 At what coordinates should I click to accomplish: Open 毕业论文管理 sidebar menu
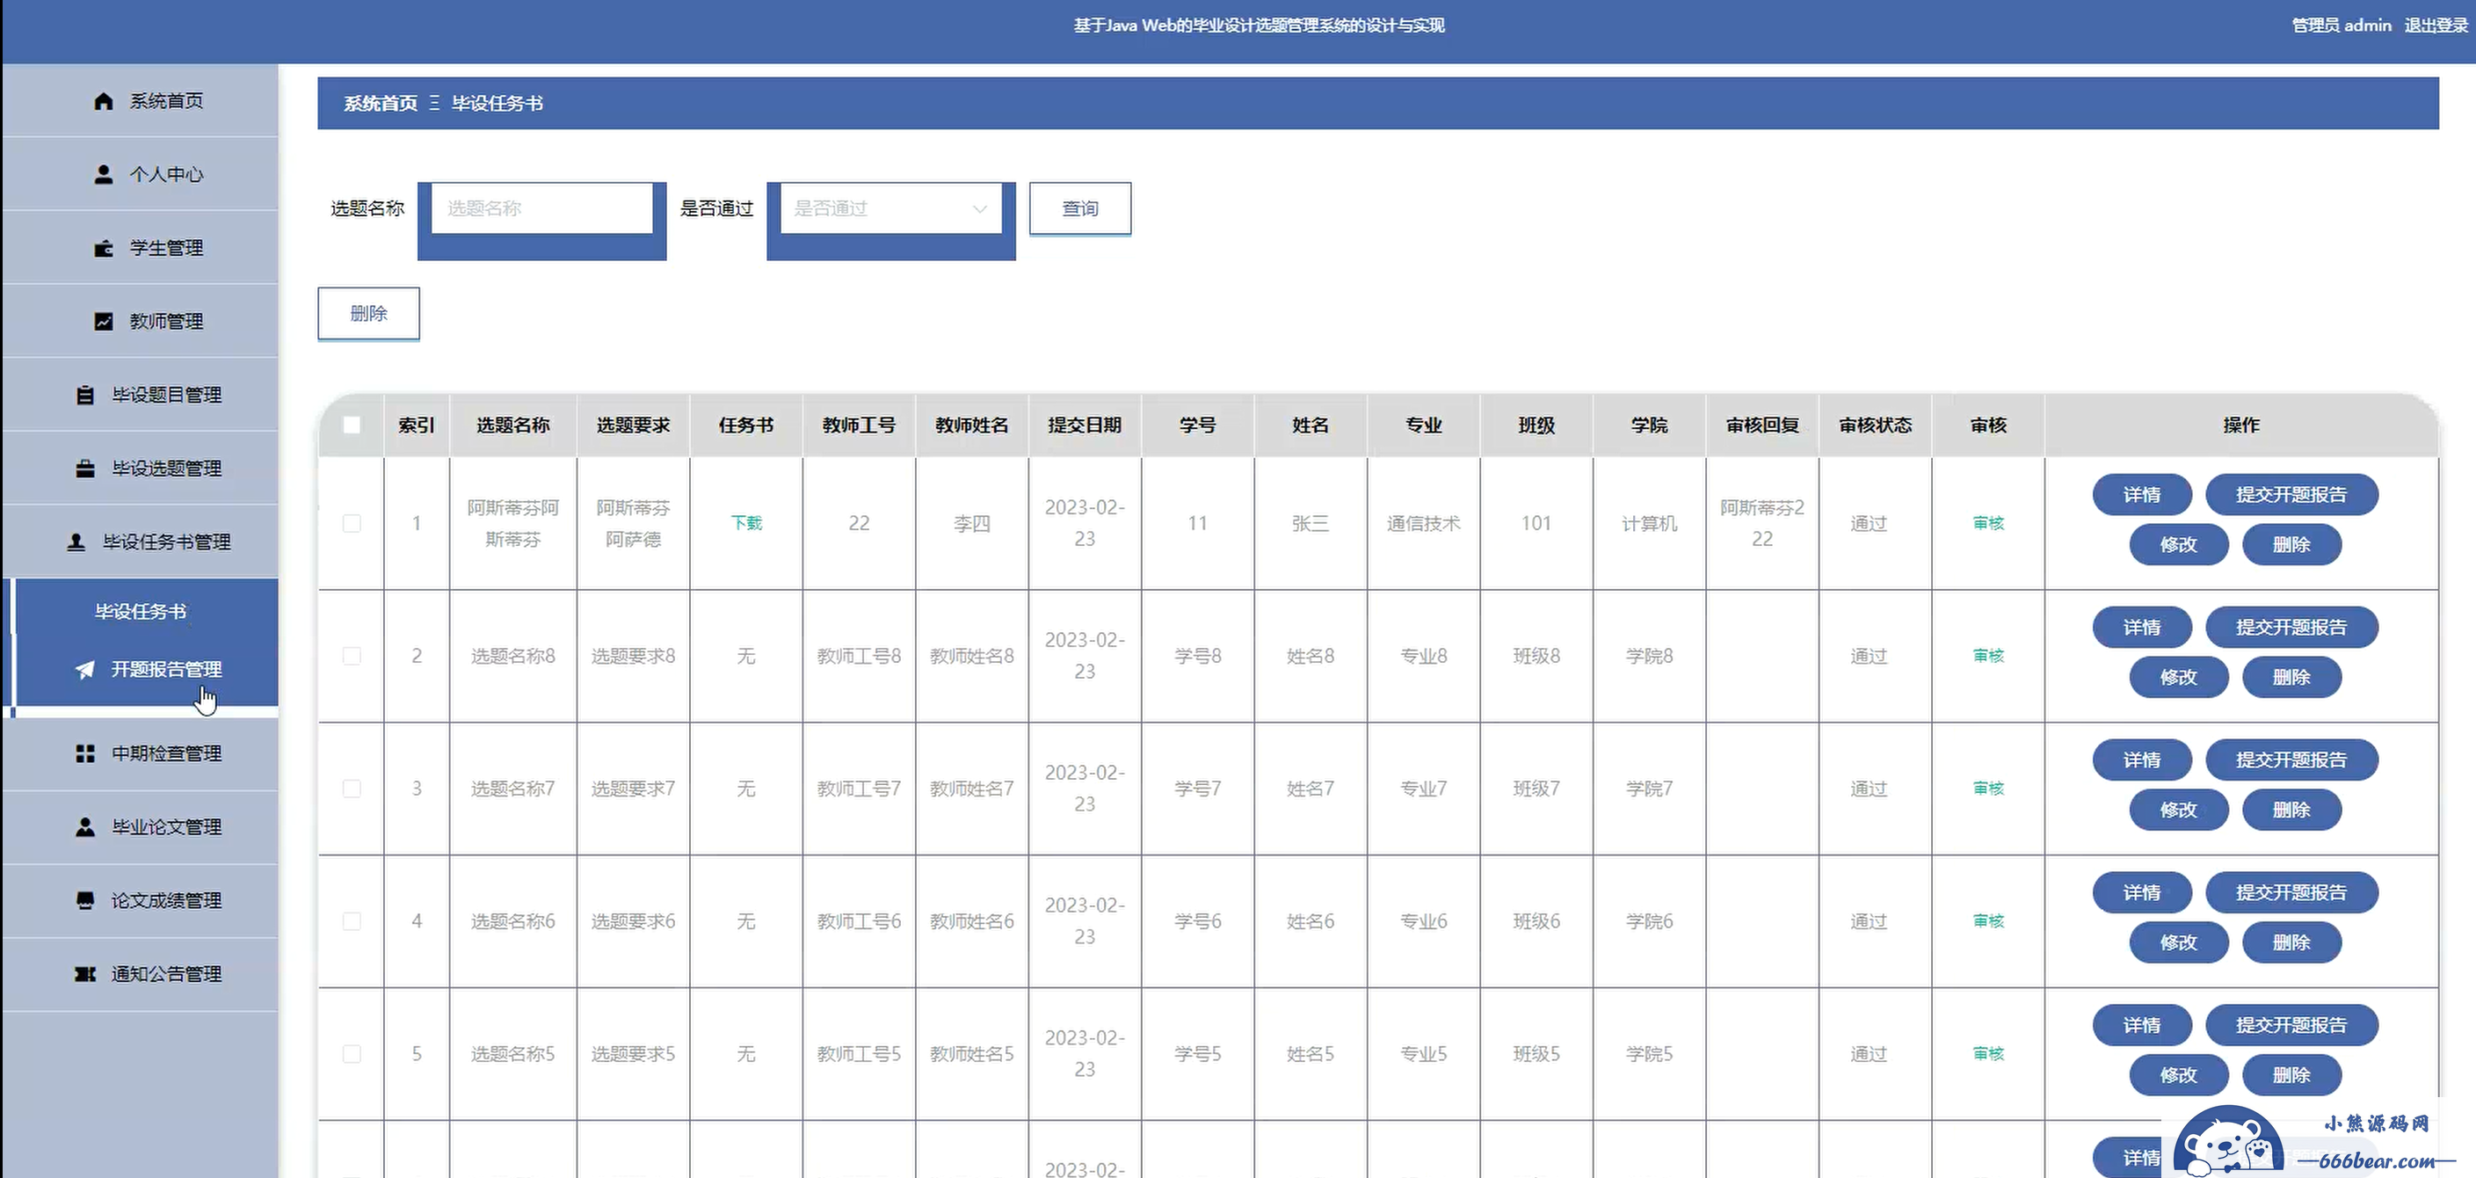[141, 827]
